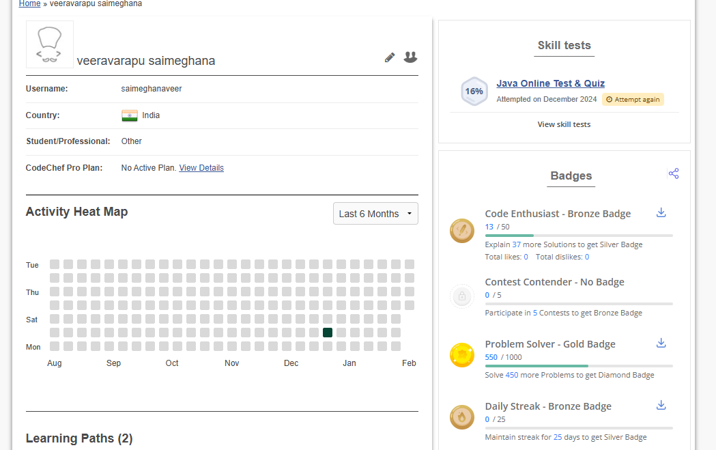Click the Aug month label on heat map
Screen dimensions: 716x450
pos(55,363)
